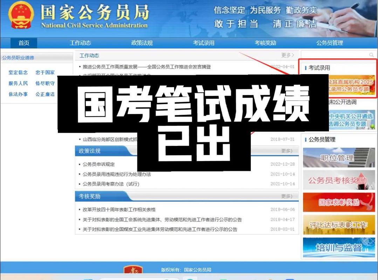Select 坚定信念 in the left sidebar

click(18, 72)
